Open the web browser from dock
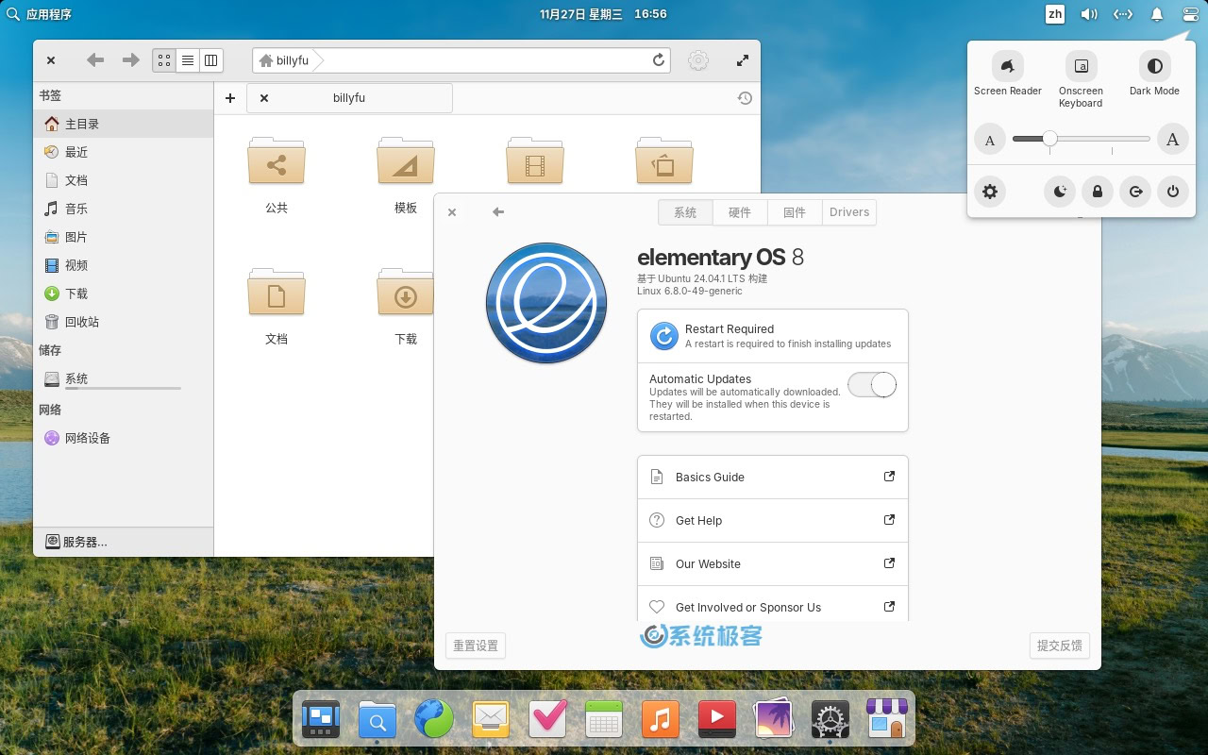The width and height of the screenshot is (1208, 755). (x=434, y=720)
